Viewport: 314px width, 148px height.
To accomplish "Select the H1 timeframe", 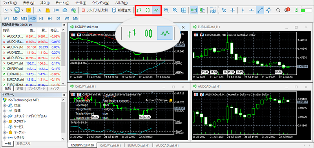I will [x=41, y=18].
